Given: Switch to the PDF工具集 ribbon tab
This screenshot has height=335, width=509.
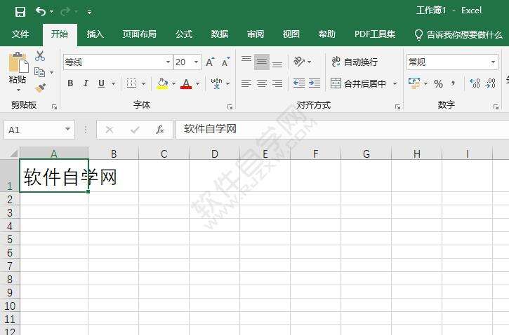Looking at the screenshot, I should click(x=375, y=34).
